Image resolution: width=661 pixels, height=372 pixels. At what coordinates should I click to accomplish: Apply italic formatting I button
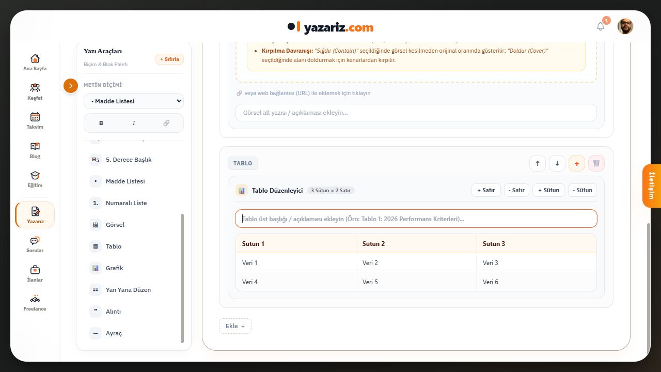134,123
